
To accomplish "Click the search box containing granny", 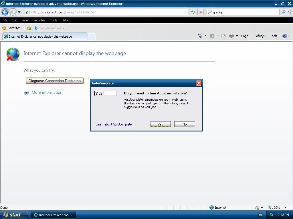I will click(x=243, y=12).
